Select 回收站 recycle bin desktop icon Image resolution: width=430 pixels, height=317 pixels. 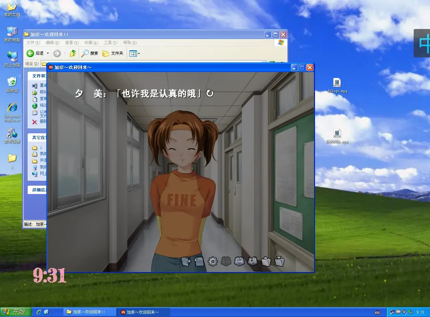[x=12, y=85]
